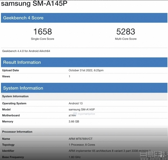Click the Geekbench 4.4.0 for Android AArch64 text
Screen dimensions: 168x160
[x=26, y=51]
